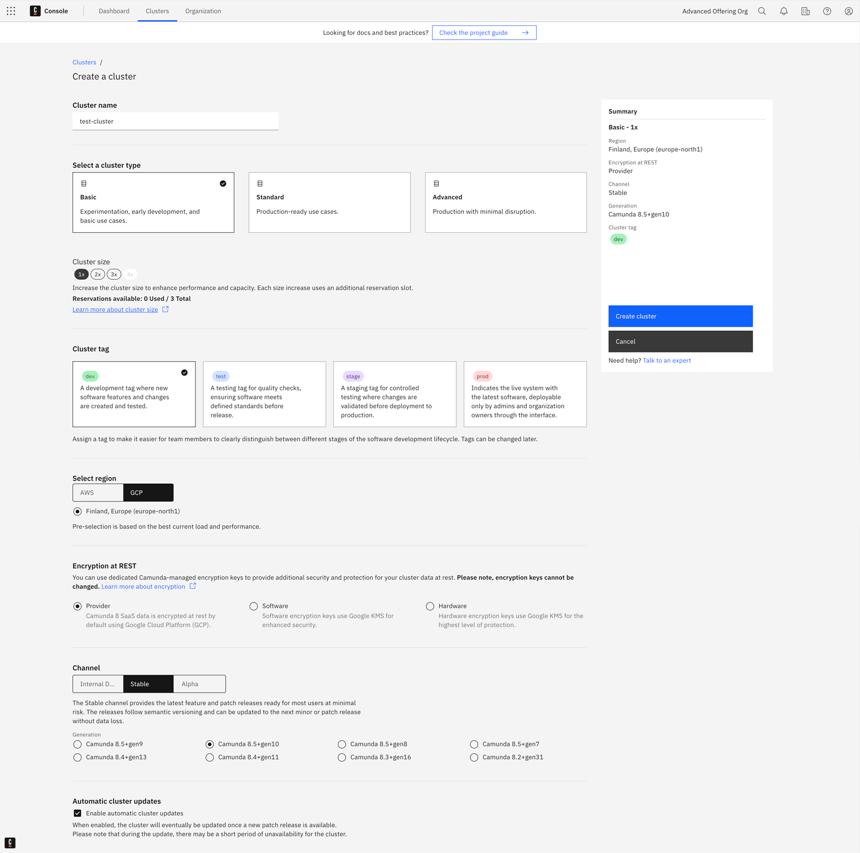This screenshot has width=860, height=853.
Task: Set cluster size to 2x
Action: 97,274
